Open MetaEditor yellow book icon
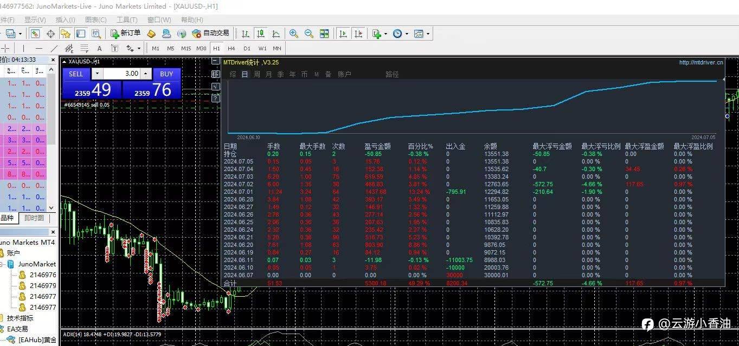This screenshot has width=739, height=346. click(x=151, y=34)
